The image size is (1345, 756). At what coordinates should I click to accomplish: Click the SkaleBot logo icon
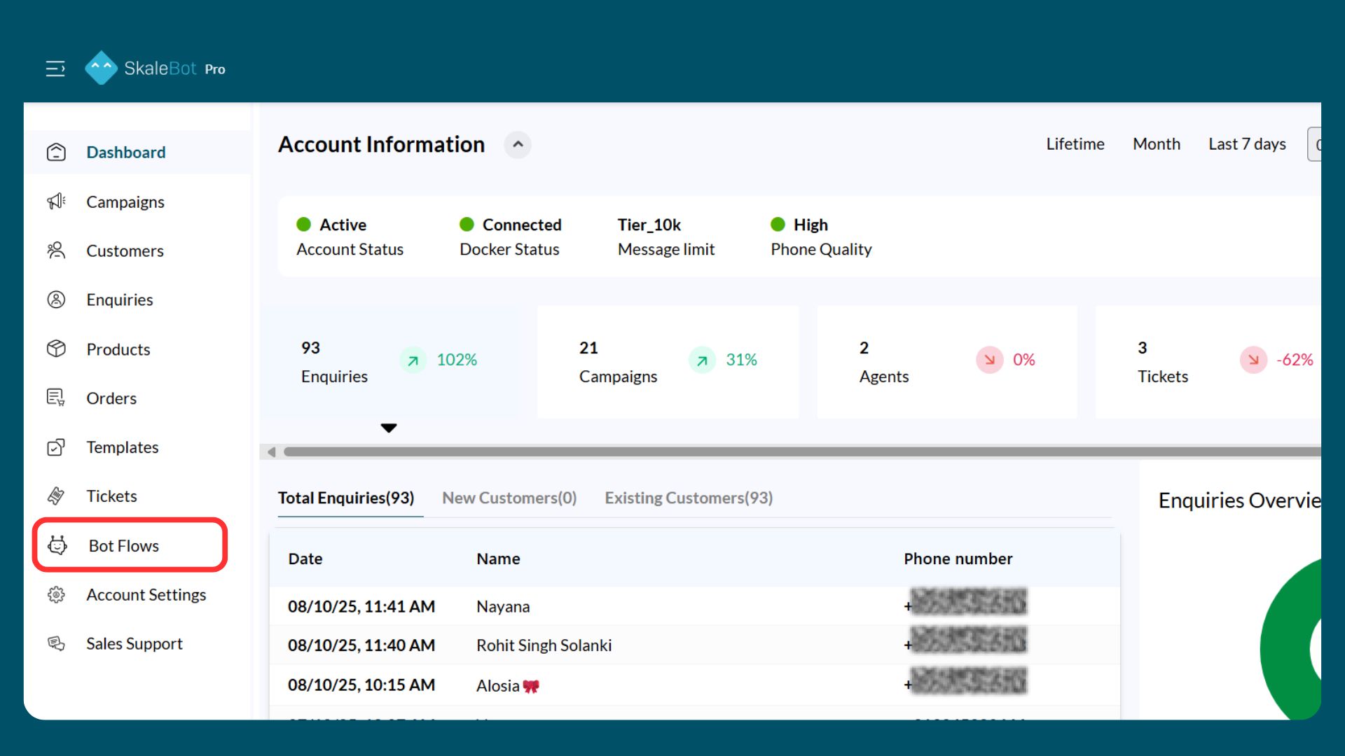coord(101,68)
